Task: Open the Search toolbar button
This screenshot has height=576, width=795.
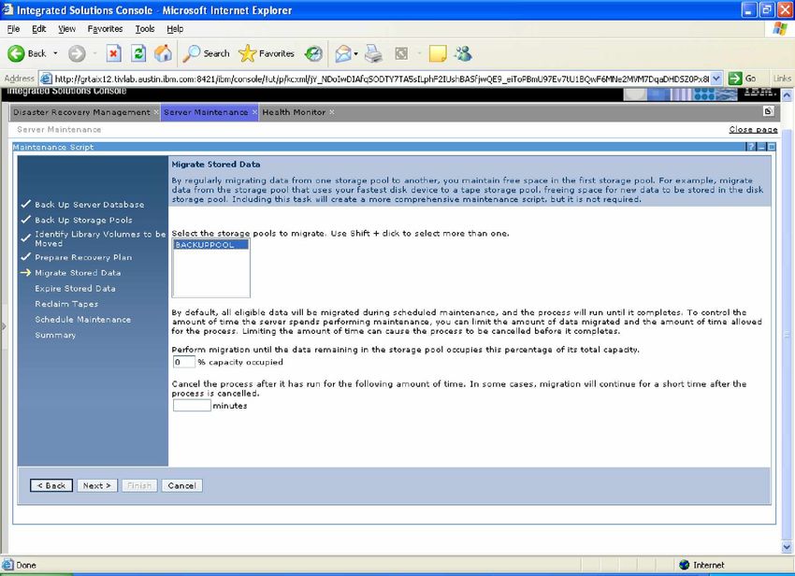Action: pos(206,53)
